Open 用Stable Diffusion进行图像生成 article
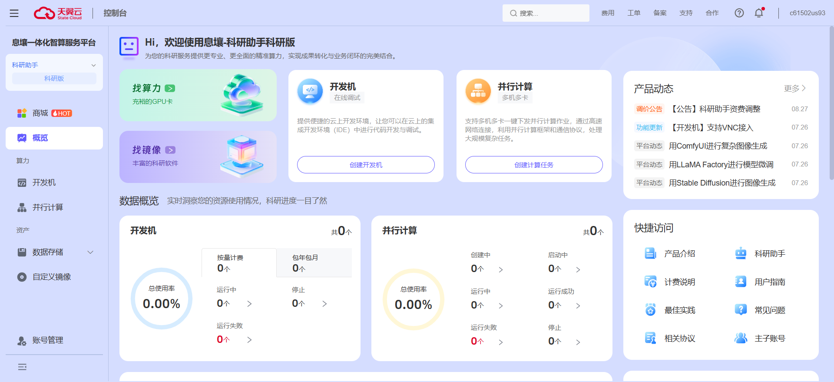Viewport: 834px width, 382px height. (x=722, y=183)
